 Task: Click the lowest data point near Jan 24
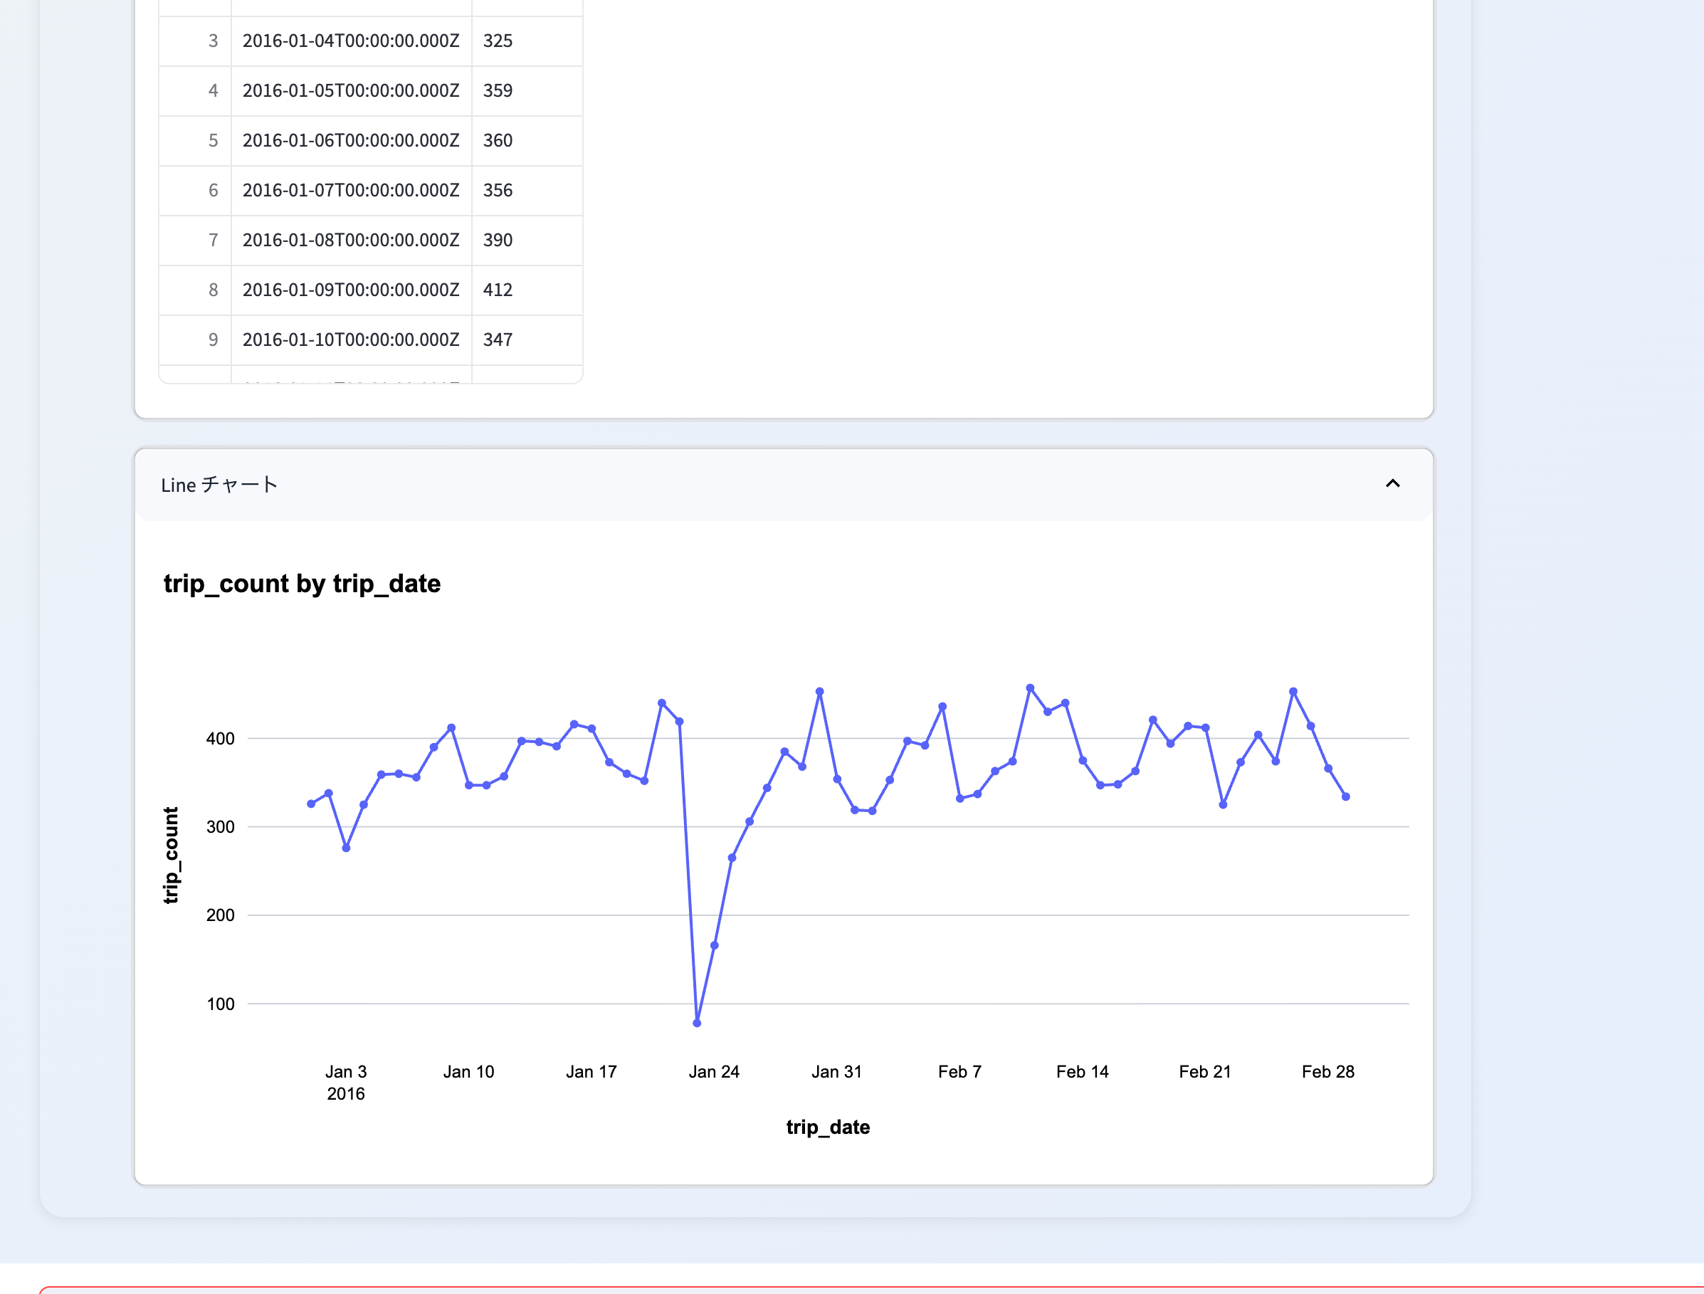click(x=696, y=1023)
